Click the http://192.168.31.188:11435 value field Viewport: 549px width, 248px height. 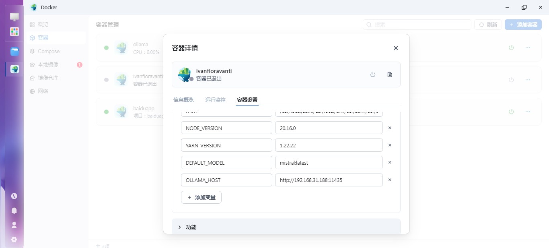click(x=329, y=180)
